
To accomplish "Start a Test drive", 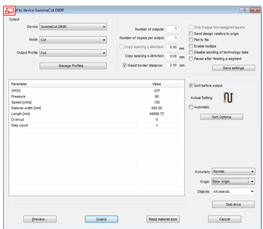I will [x=233, y=204].
